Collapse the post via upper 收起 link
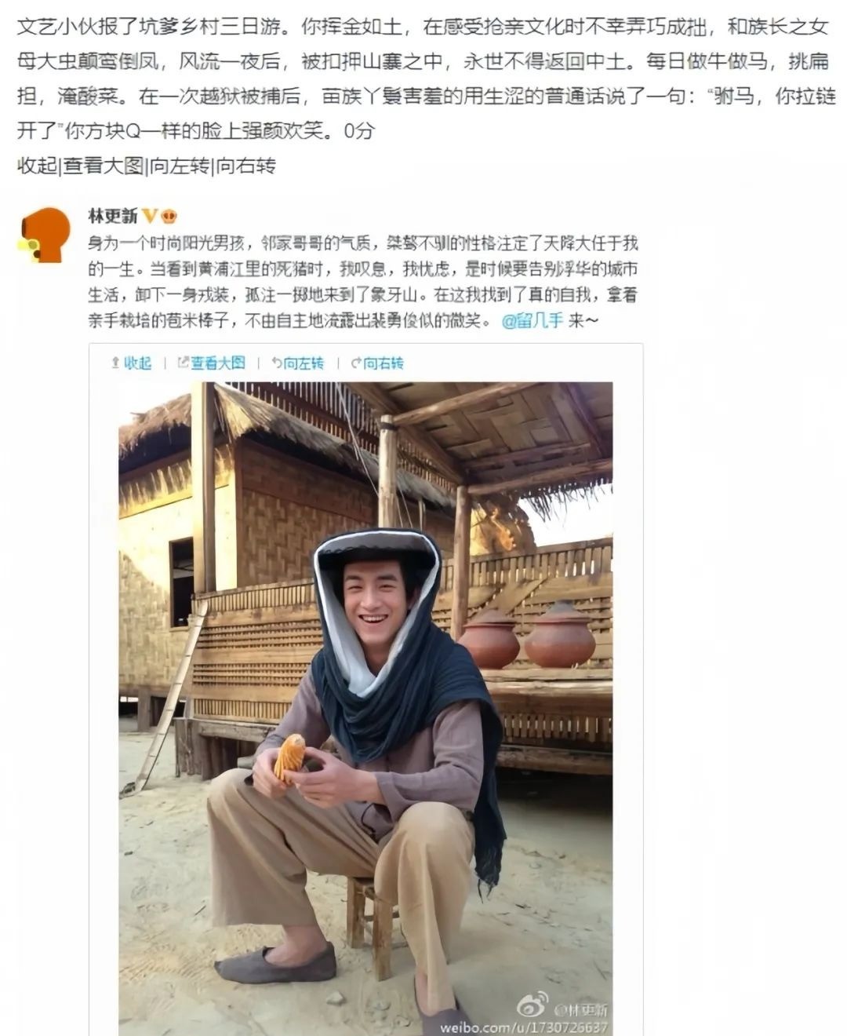The width and height of the screenshot is (847, 1036). 37,166
